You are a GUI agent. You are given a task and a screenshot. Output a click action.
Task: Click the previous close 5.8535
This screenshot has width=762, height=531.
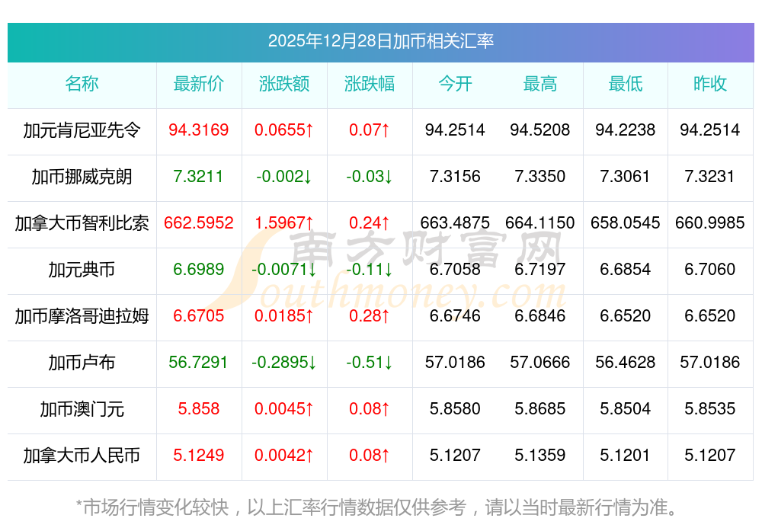[709, 409]
